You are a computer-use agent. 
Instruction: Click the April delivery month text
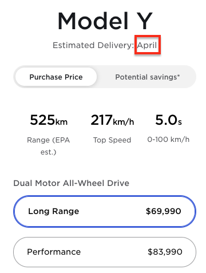[x=147, y=45]
